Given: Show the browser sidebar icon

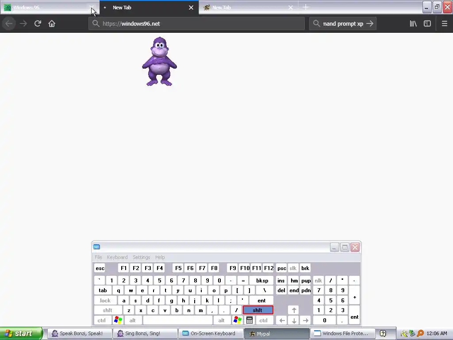Looking at the screenshot, I should (427, 23).
